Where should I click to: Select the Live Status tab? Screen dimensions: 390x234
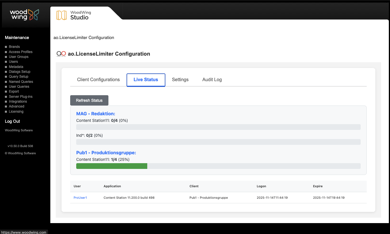(x=146, y=80)
